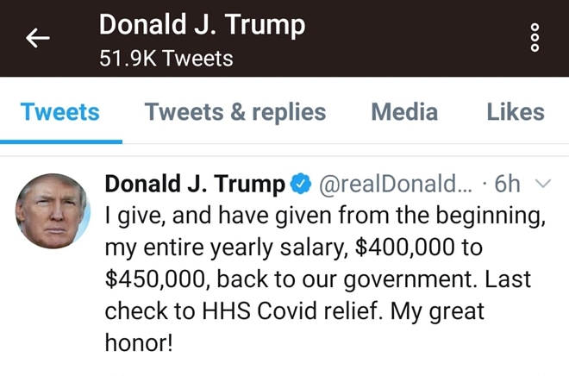Viewport: 569px width, 376px height.
Task: Show the Likes tab
Action: [x=515, y=112]
